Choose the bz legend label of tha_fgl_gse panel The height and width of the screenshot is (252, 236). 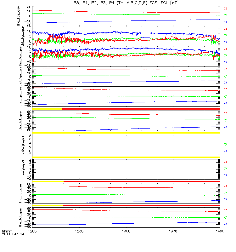[x=225, y=113]
